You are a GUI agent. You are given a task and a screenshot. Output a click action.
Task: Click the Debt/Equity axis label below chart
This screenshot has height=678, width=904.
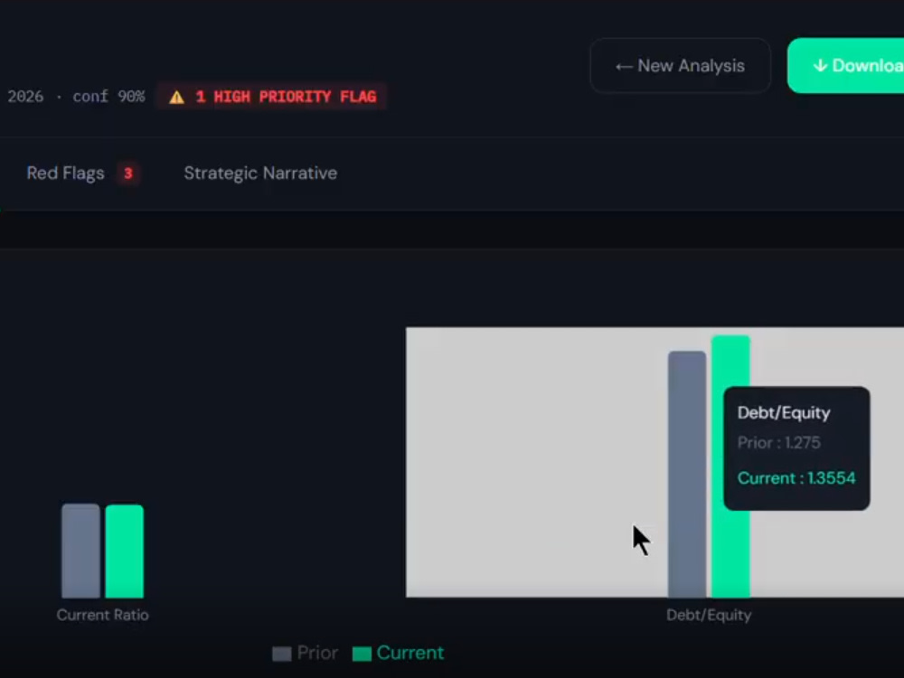[709, 615]
